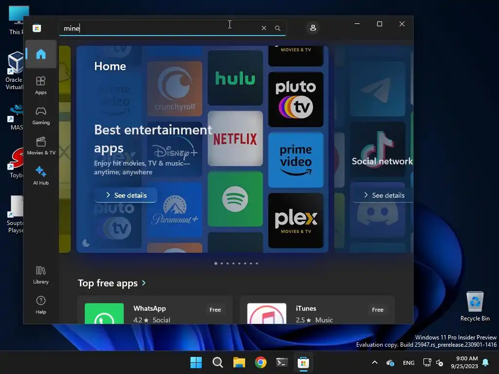This screenshot has height=374, width=499.
Task: Click the Plex Movies & TV tile
Action: 296,221
